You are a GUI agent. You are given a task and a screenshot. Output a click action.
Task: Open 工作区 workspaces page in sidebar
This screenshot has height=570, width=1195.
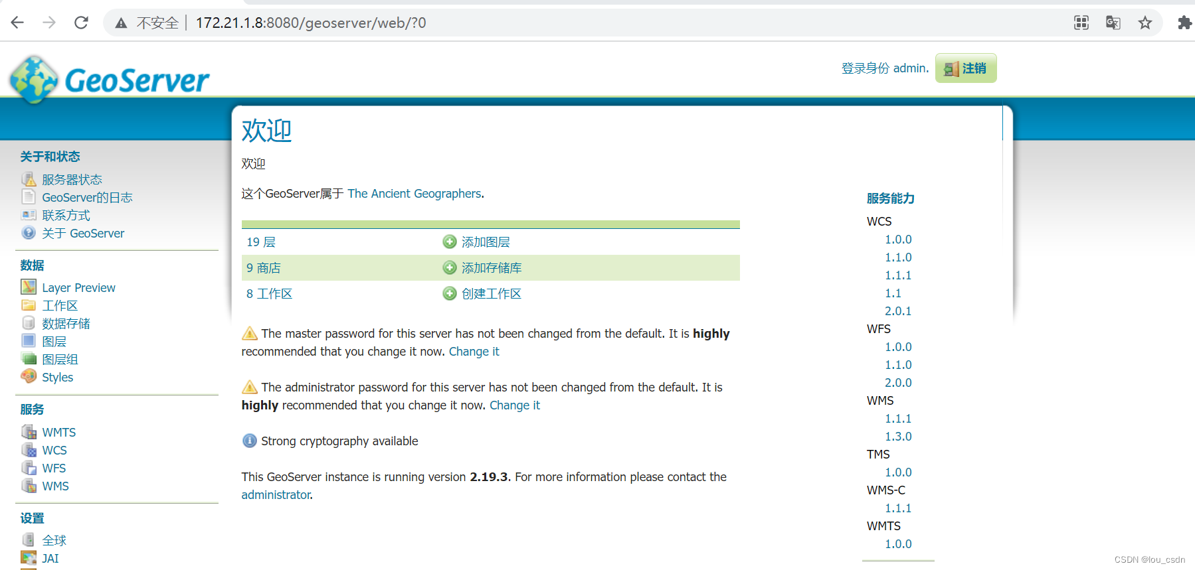point(60,305)
